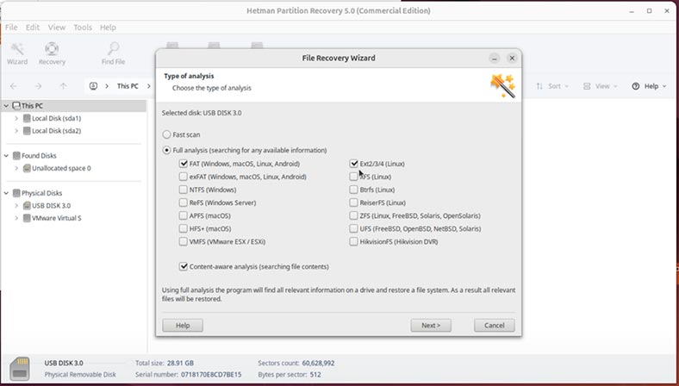679x386 pixels.
Task: Open the Wizard tool in the toolbar
Action: (17, 53)
